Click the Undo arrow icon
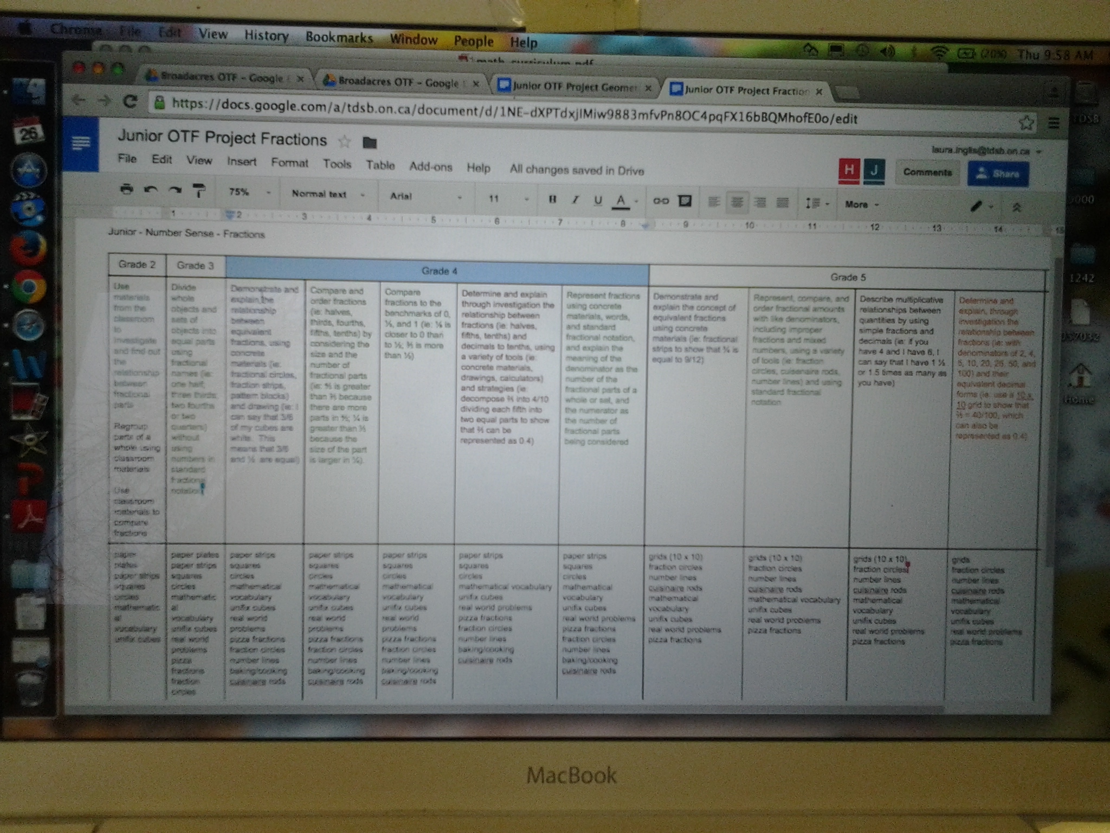The height and width of the screenshot is (833, 1110). point(151,190)
